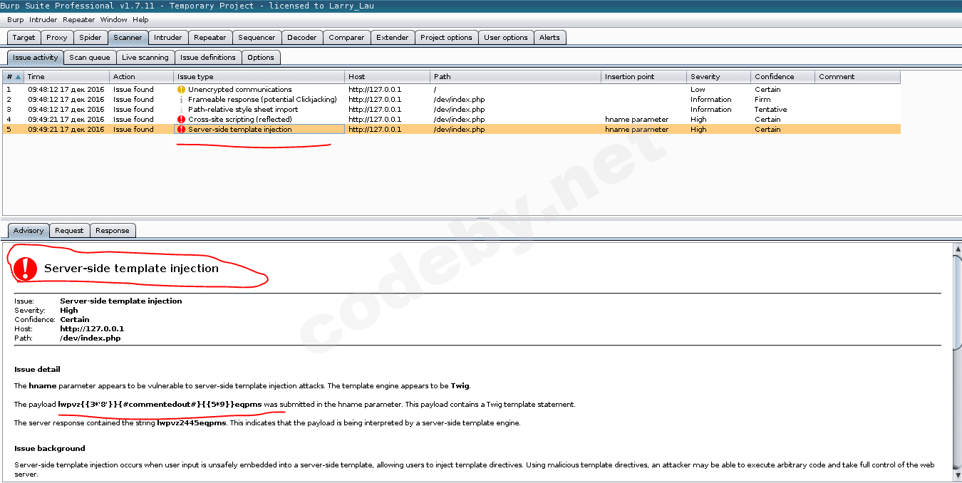Open the scanner Options sub-tab
This screenshot has width=962, height=483.
261,57
